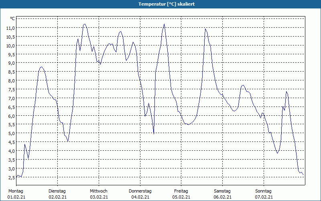
Task: Click the '7,5' y-axis label
Action: [x=12, y=90]
